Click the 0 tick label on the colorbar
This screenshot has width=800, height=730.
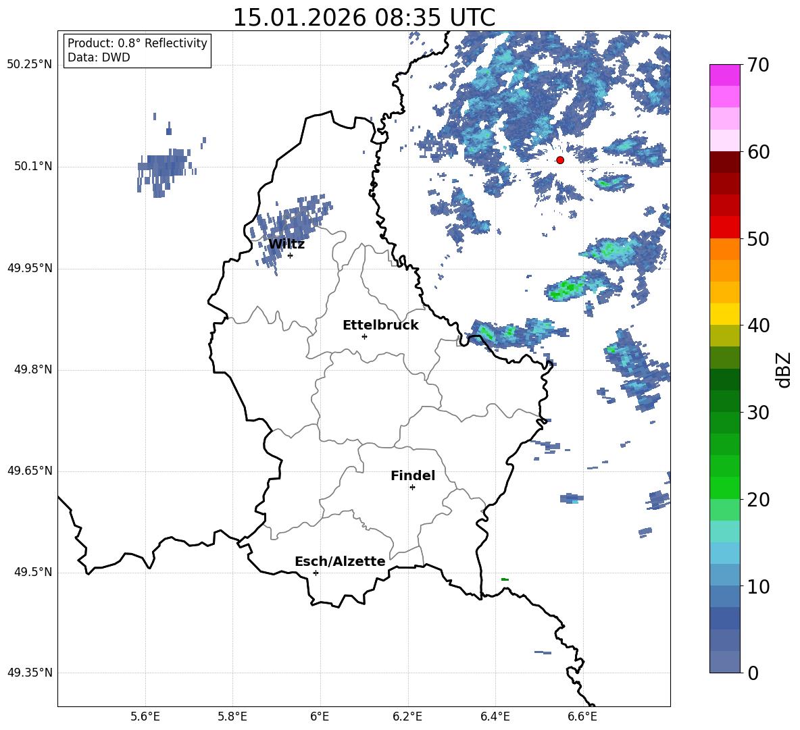[753, 673]
